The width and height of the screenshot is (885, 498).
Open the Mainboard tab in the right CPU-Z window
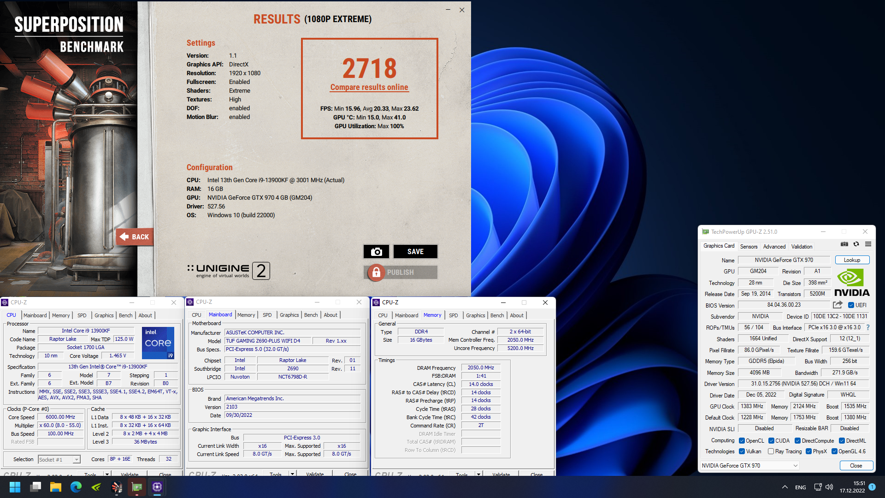coord(407,315)
